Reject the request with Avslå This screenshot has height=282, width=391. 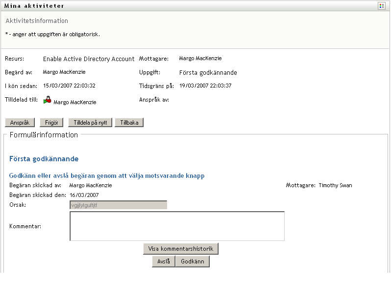click(x=164, y=261)
